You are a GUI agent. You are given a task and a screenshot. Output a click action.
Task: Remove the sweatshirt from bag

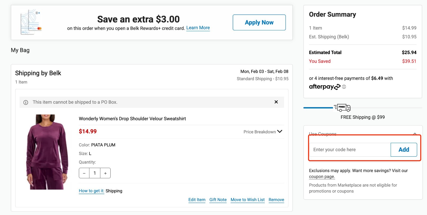pyautogui.click(x=276, y=200)
